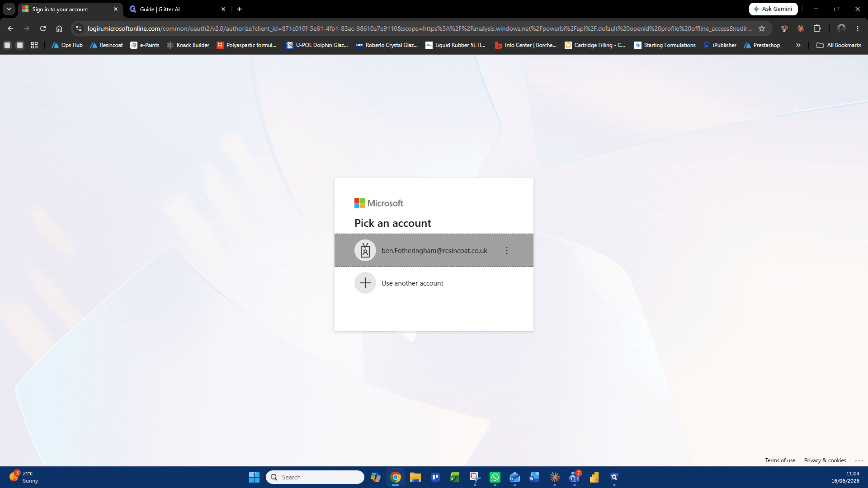Open Microsoft Teams from the taskbar
868x488 pixels.
(x=575, y=477)
